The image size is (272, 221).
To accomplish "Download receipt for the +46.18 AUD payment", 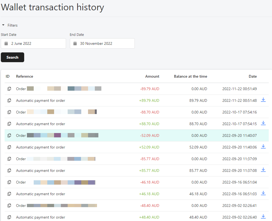I will tap(263, 193).
